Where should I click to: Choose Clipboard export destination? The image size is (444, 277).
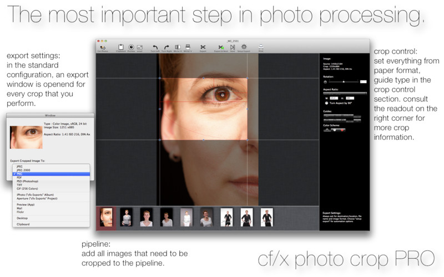(51, 224)
